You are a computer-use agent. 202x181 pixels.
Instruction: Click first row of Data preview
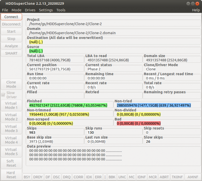pyautogui.click(x=75, y=151)
